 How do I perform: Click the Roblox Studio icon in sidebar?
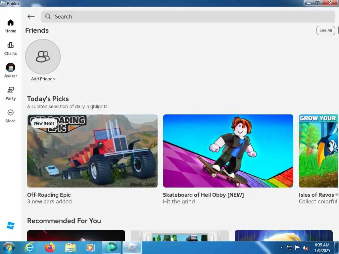10,226
